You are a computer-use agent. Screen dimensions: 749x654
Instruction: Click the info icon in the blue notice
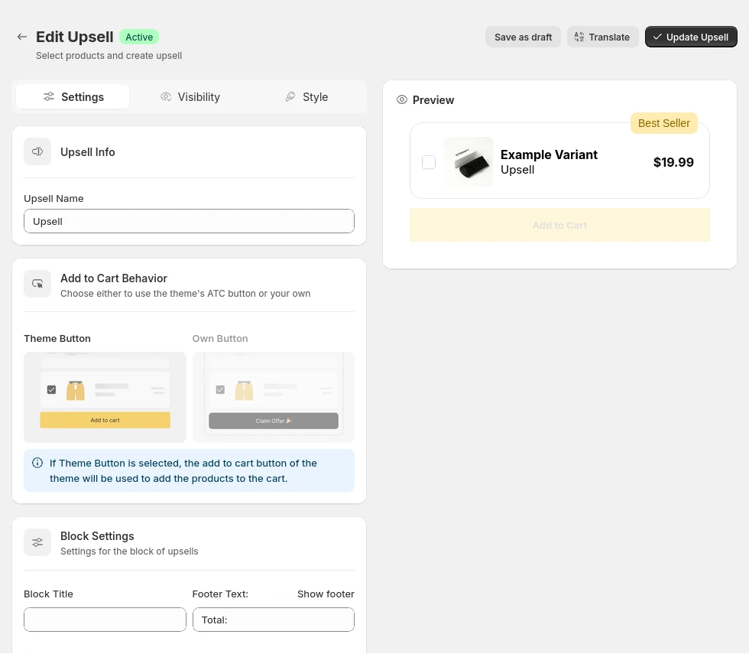pos(37,463)
